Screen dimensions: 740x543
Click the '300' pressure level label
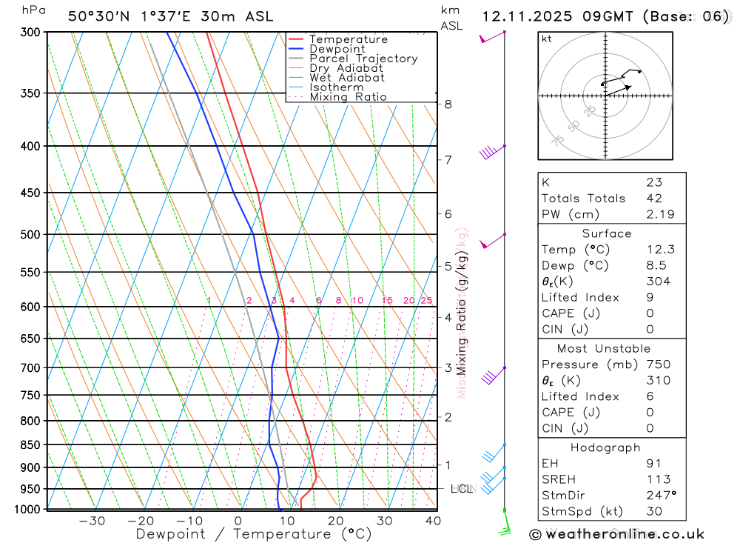pos(30,32)
